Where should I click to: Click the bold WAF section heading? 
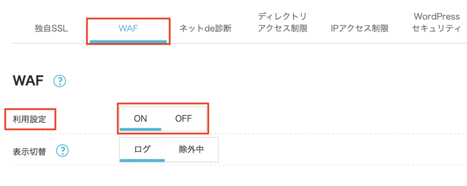click(27, 81)
